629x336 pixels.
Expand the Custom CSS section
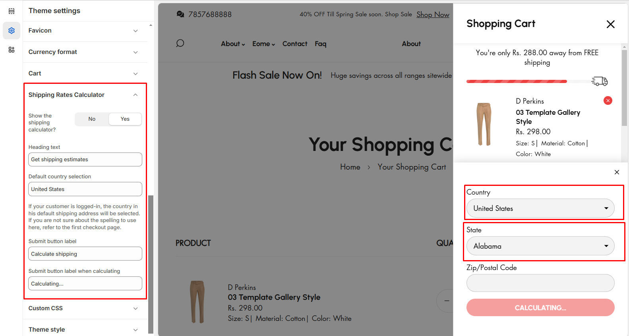click(85, 308)
